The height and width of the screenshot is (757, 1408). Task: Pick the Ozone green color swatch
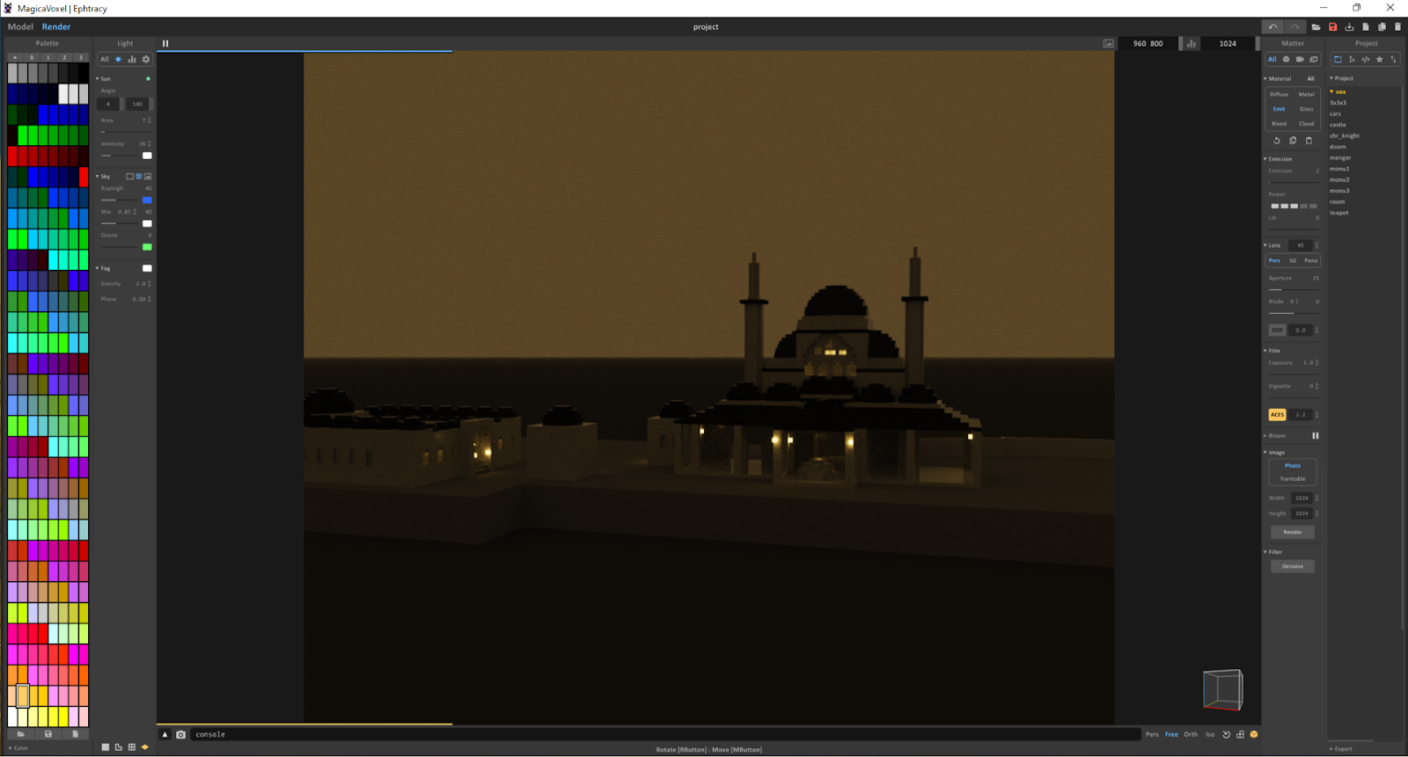pyautogui.click(x=147, y=247)
